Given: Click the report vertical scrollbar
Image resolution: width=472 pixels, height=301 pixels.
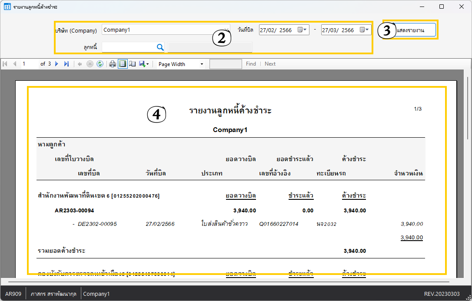Looking at the screenshot, I should click(468, 113).
